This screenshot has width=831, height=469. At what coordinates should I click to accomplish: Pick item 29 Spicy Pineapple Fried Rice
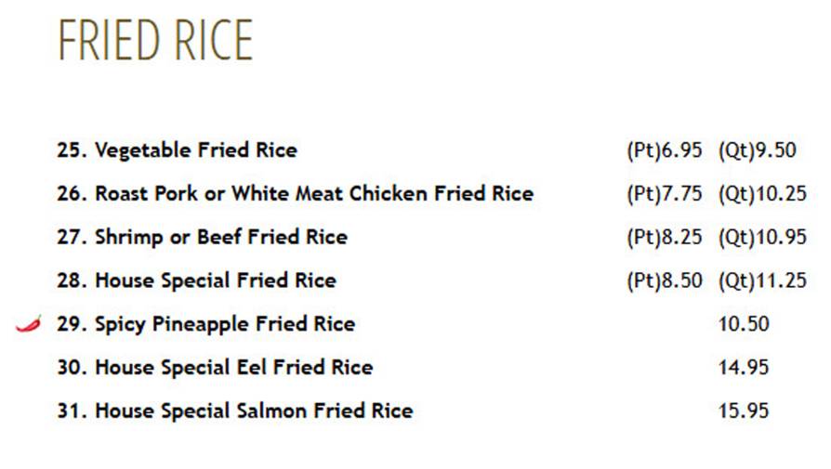click(x=206, y=324)
